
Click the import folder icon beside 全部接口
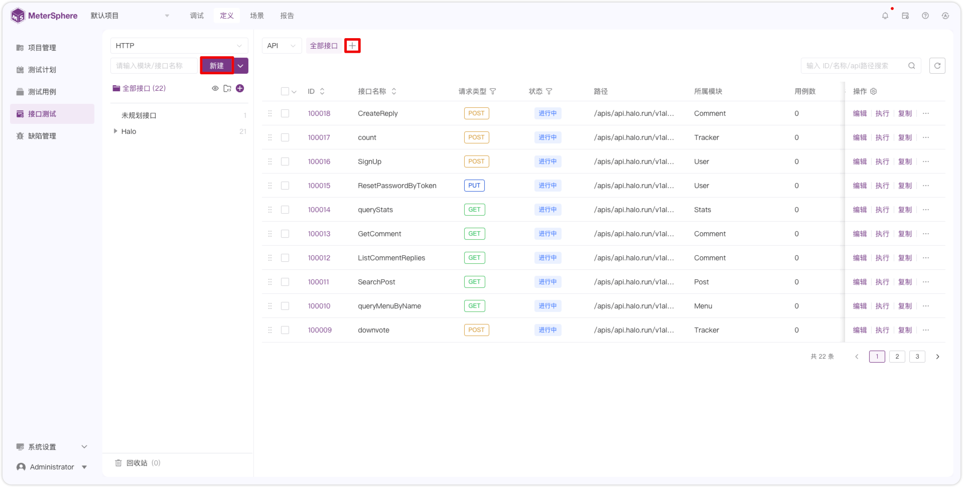coord(227,88)
